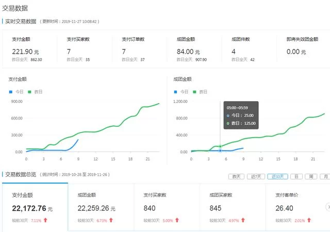Click red up arrow in 支付客单价 card
The image size is (330, 232).
309,220
